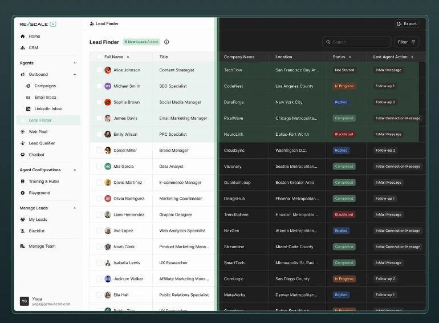The height and width of the screenshot is (323, 439).
Task: Tick the checkbox for Michael Smith
Action: (99, 86)
